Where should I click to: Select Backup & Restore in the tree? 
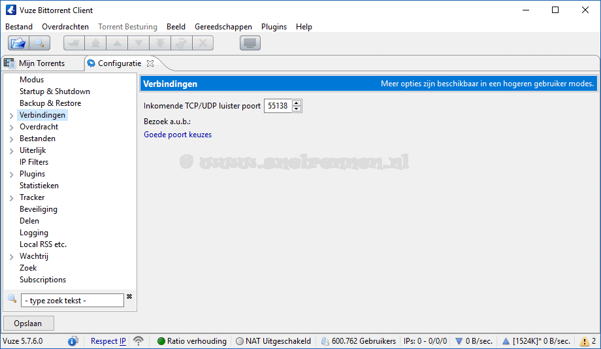(50, 103)
